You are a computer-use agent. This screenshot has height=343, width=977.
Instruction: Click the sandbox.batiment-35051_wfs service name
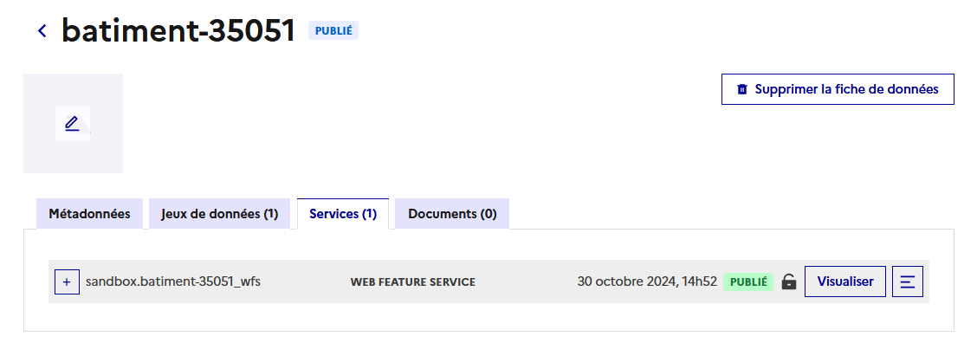tap(173, 282)
